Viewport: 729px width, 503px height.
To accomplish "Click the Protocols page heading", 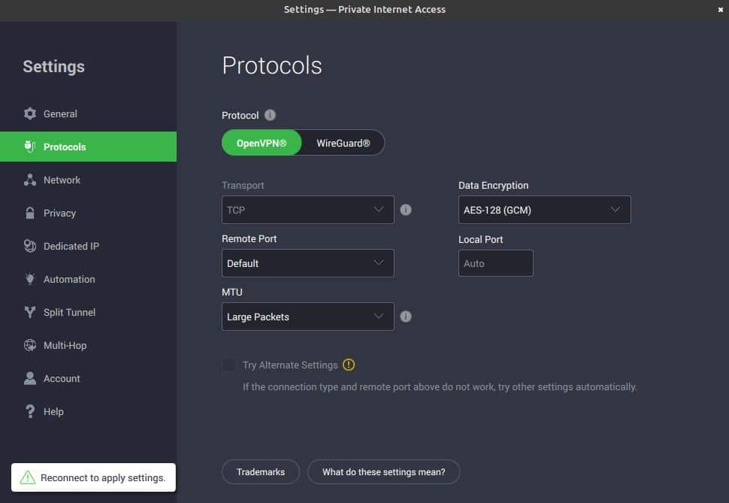I will click(x=272, y=65).
